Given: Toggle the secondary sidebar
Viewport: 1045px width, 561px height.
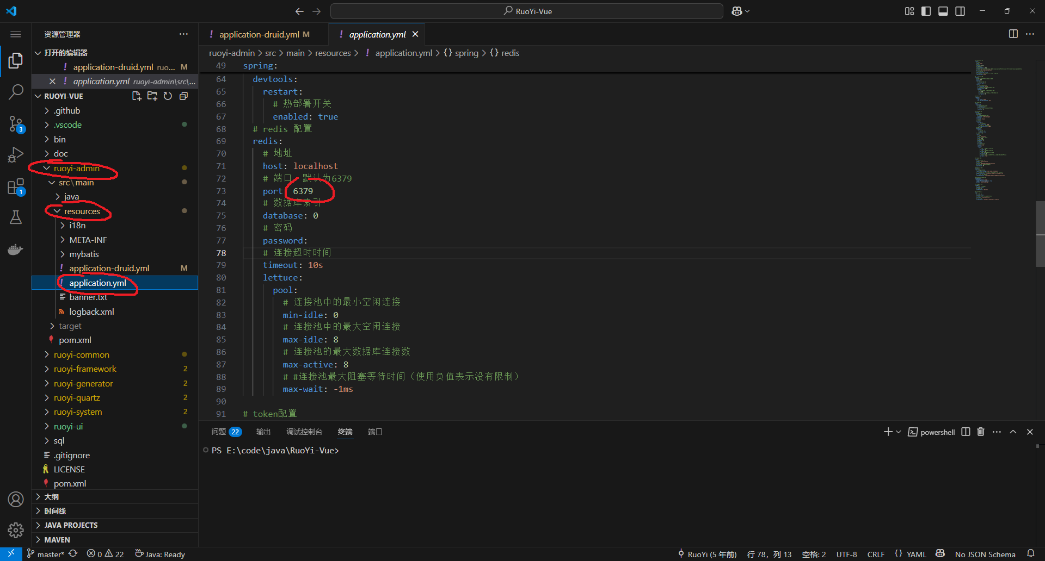Looking at the screenshot, I should [x=960, y=11].
